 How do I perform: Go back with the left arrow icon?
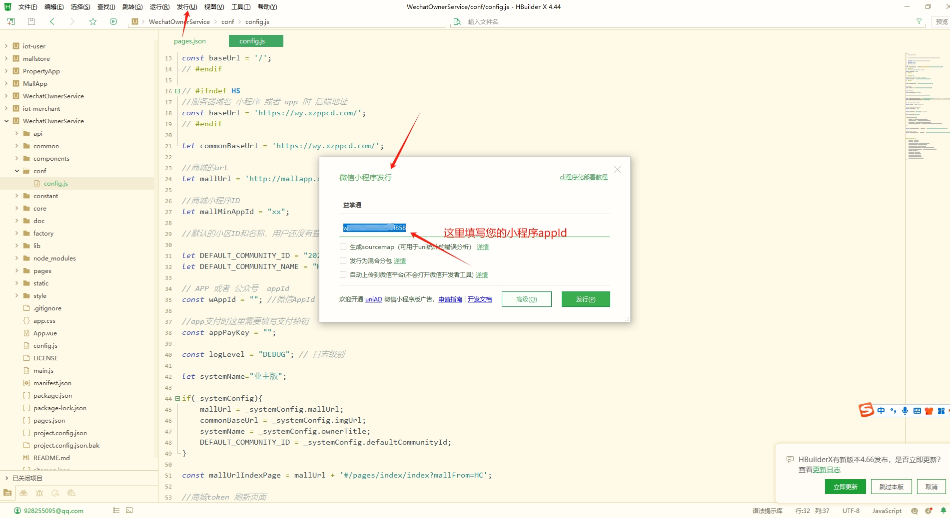tap(52, 21)
